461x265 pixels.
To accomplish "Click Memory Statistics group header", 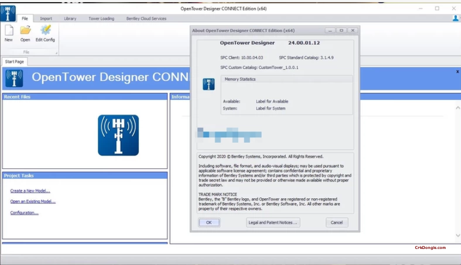I will coord(240,79).
